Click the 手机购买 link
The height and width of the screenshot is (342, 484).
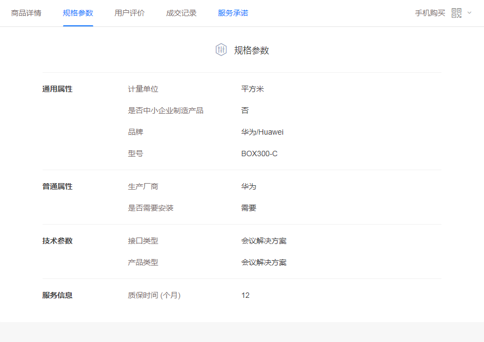[x=430, y=13]
